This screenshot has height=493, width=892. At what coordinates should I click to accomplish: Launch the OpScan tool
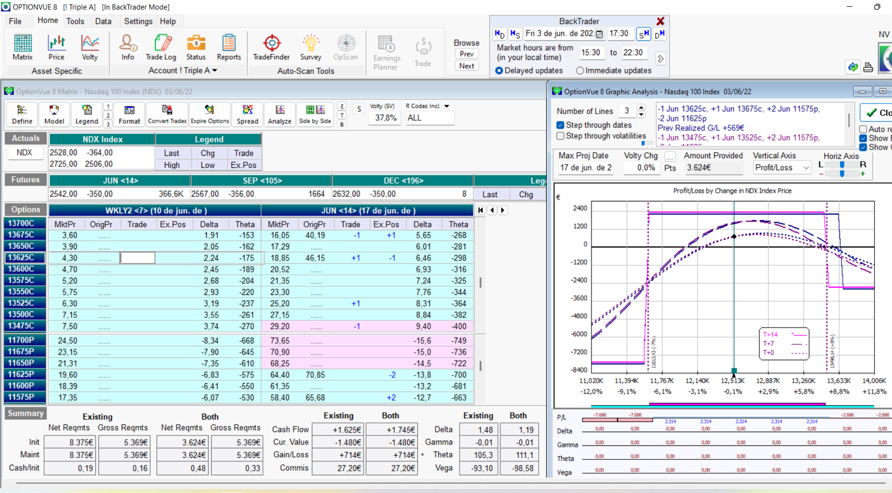point(345,47)
